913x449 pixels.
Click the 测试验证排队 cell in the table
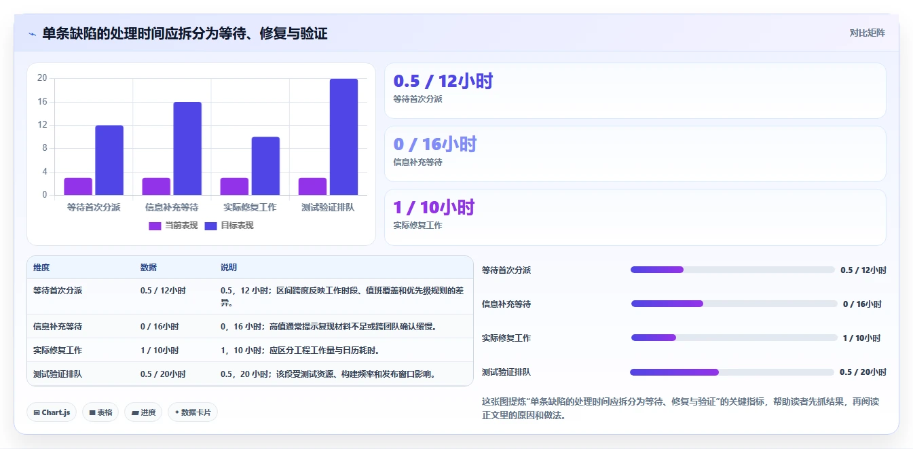coord(58,374)
